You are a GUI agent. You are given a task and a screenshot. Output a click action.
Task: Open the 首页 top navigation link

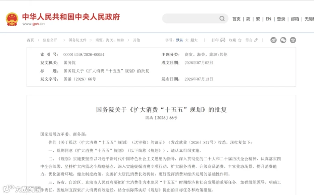[236, 19]
